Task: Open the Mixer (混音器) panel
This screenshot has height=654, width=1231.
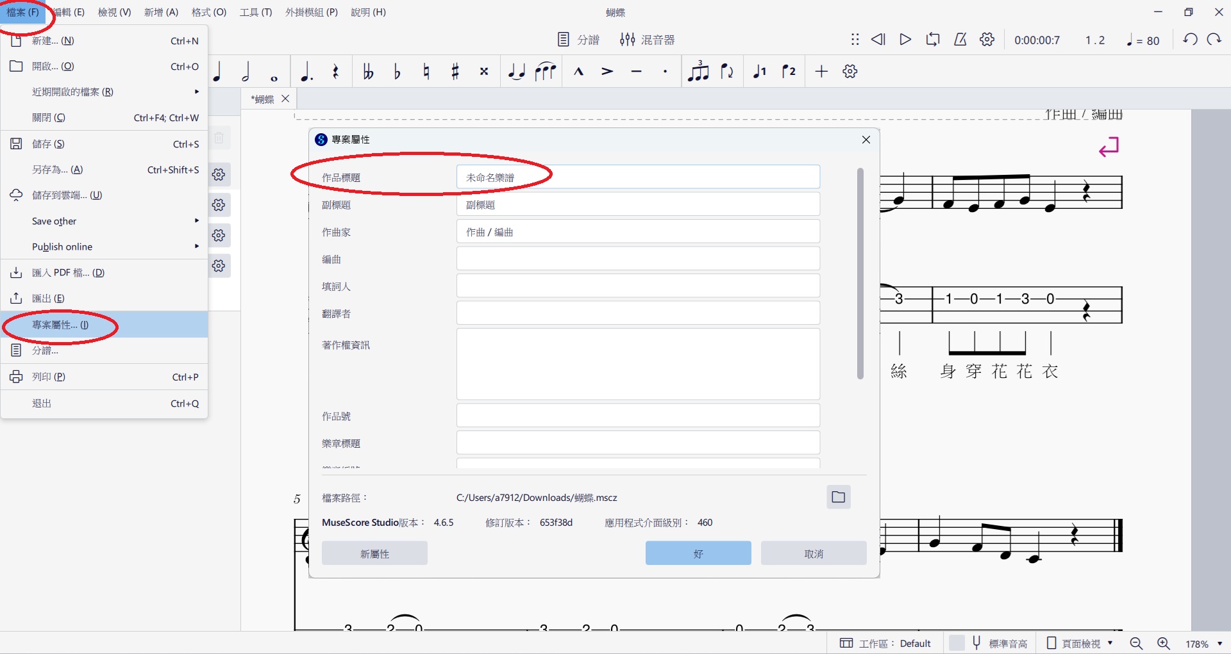Action: pos(647,40)
